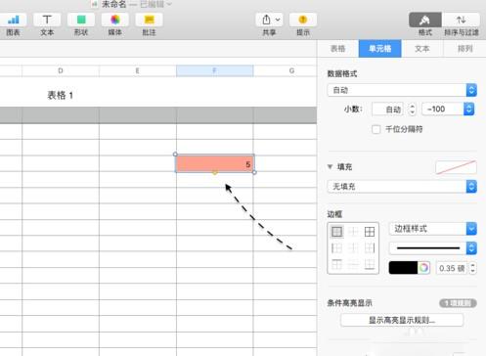Click the 表格 1 table title
This screenshot has height=356, width=486.
[61, 95]
